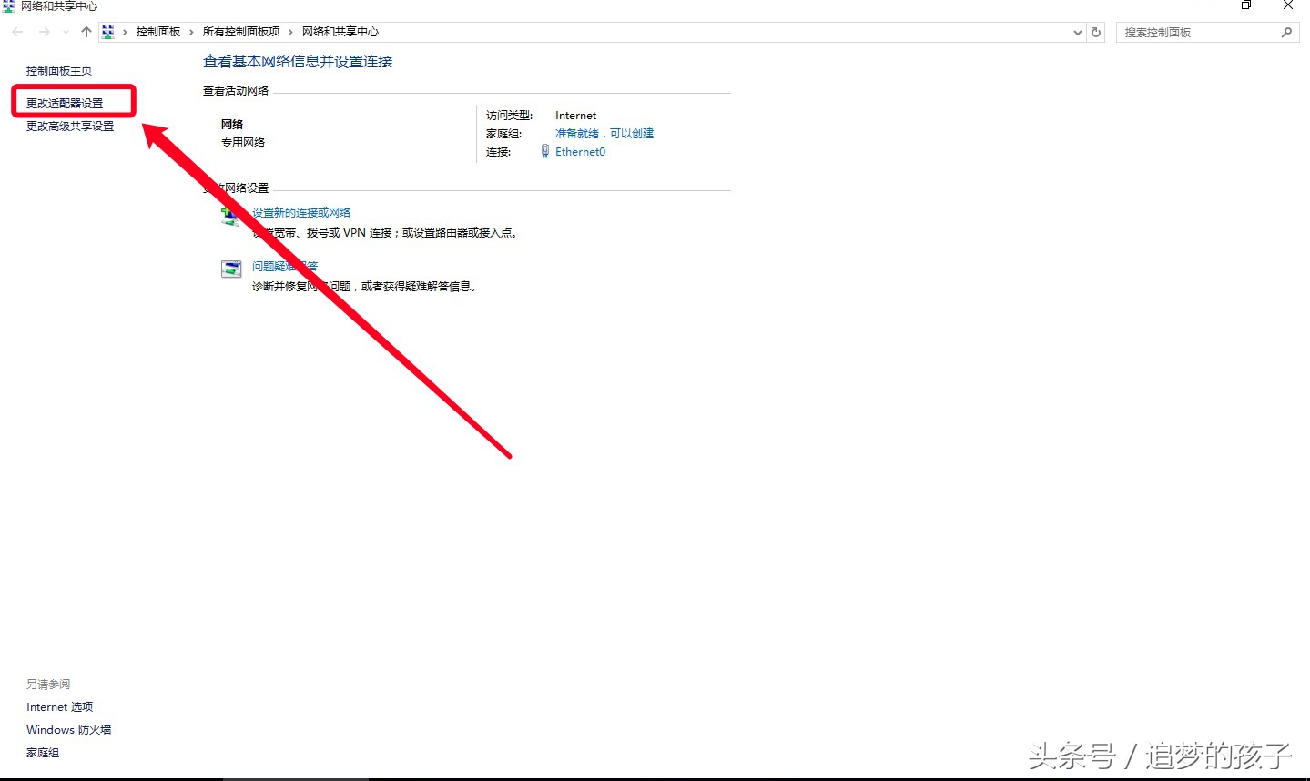This screenshot has width=1310, height=781.
Task: Go forward with the Forward arrow
Action: 44,32
